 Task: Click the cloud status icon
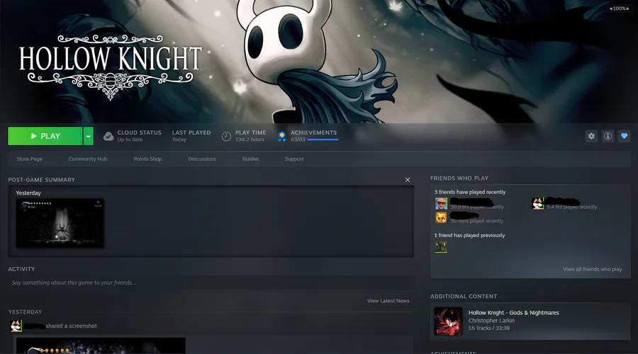pos(108,136)
